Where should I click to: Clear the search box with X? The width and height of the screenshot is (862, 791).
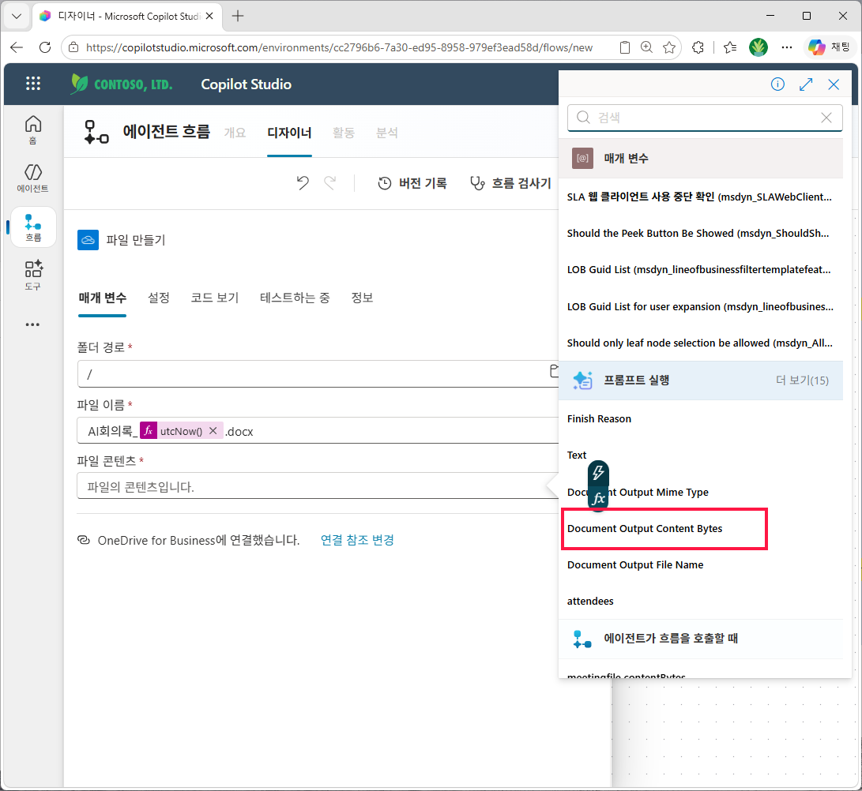coord(826,118)
